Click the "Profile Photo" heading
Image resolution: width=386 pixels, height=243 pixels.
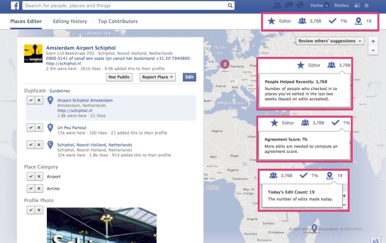pyautogui.click(x=39, y=200)
